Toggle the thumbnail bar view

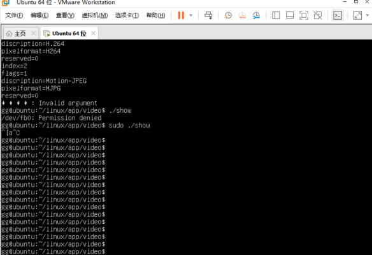[x=290, y=15]
